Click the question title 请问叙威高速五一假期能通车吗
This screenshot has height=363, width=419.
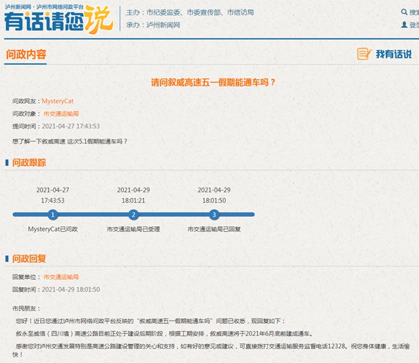pyautogui.click(x=213, y=82)
